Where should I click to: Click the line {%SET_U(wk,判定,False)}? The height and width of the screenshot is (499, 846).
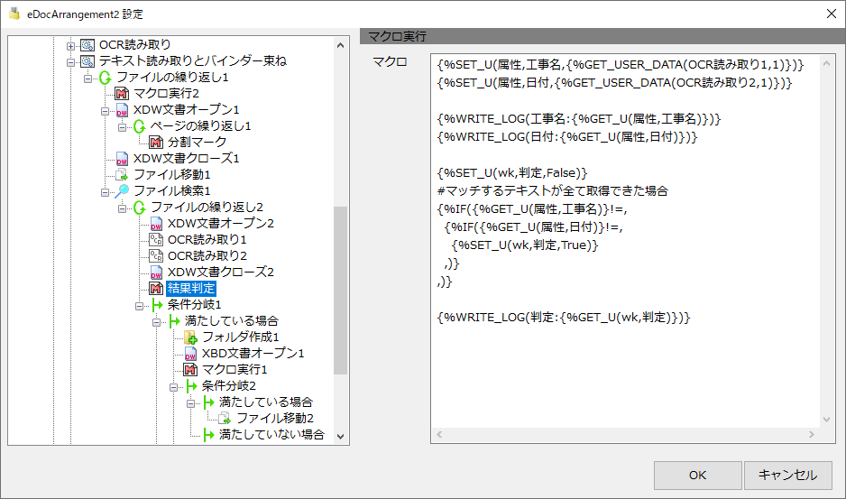pos(512,173)
